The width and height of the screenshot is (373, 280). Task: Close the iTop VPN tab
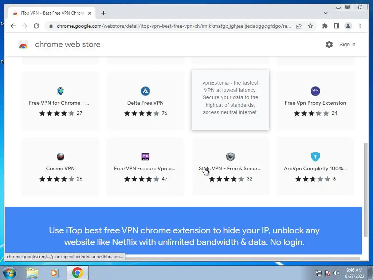click(90, 13)
